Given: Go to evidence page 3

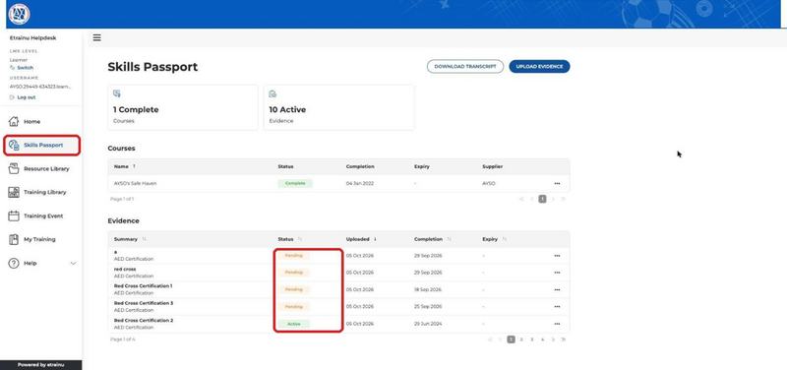Looking at the screenshot, I should (532, 339).
